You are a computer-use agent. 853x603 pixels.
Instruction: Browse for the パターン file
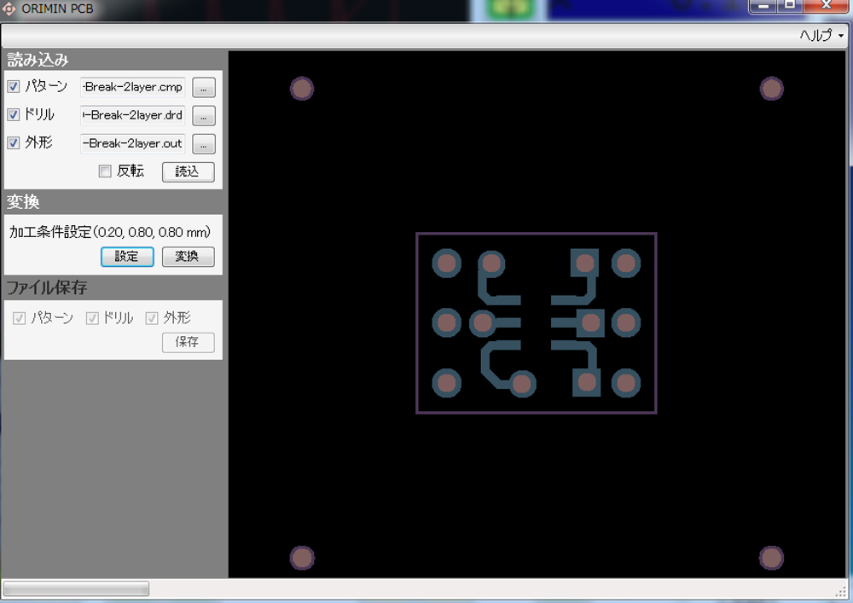[203, 87]
